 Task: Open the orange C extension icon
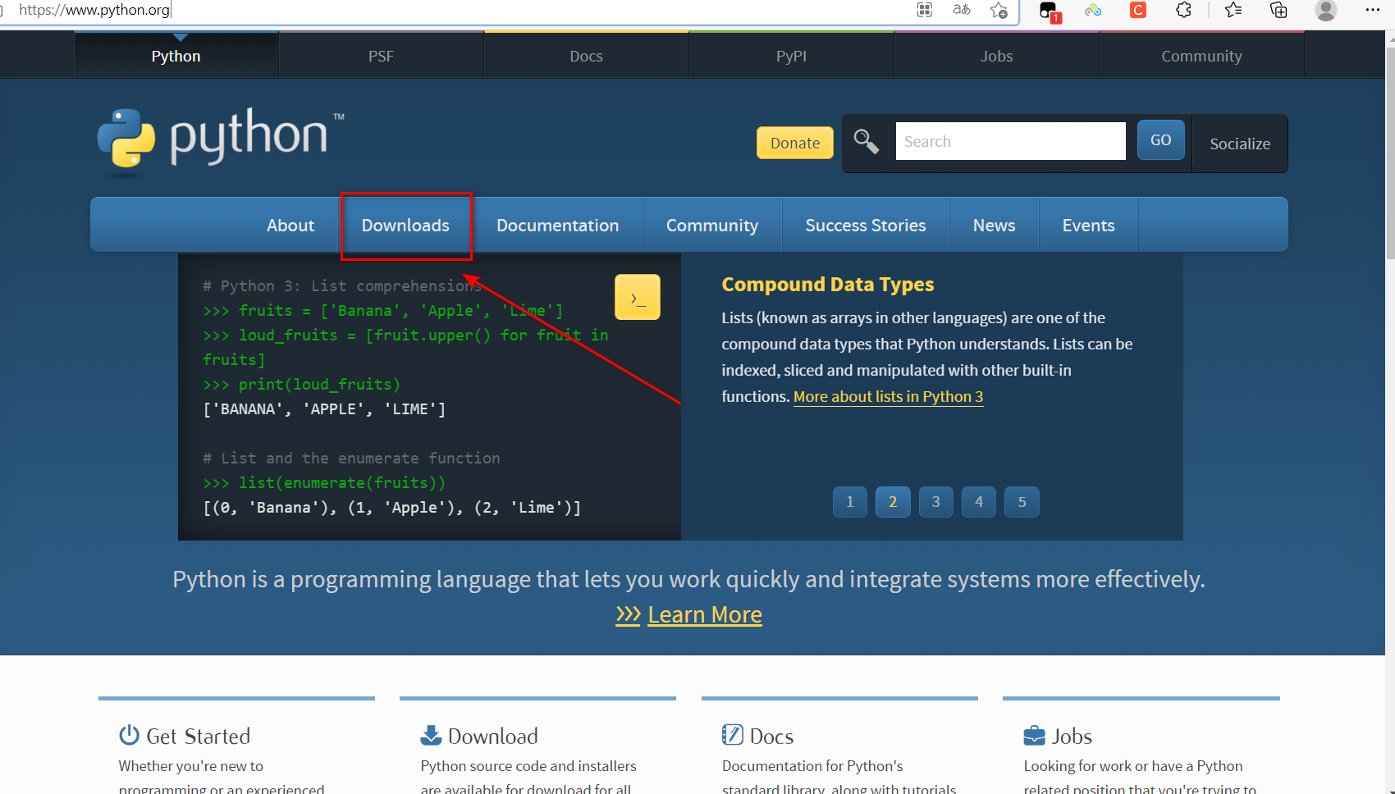tap(1138, 10)
